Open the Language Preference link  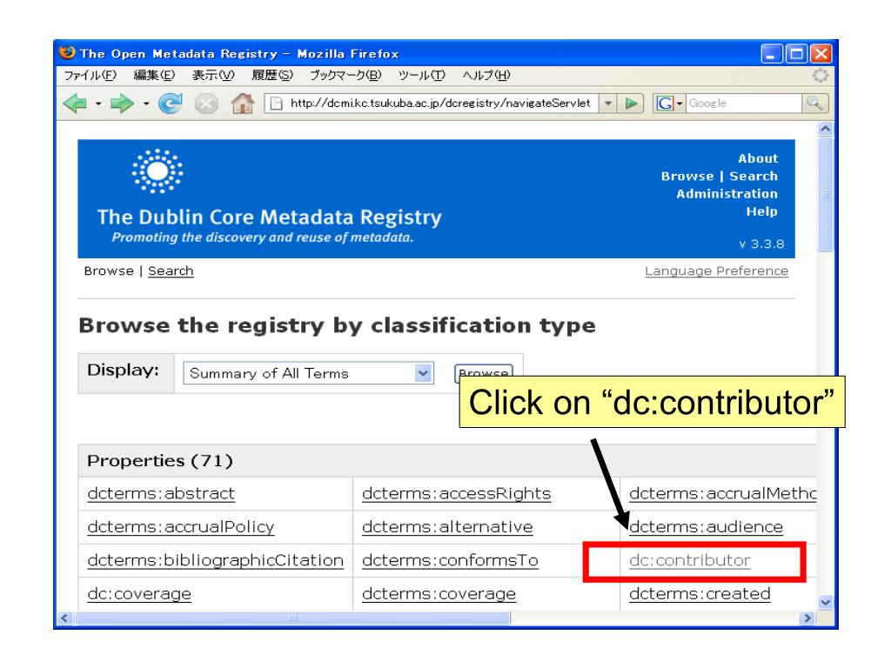pyautogui.click(x=717, y=271)
